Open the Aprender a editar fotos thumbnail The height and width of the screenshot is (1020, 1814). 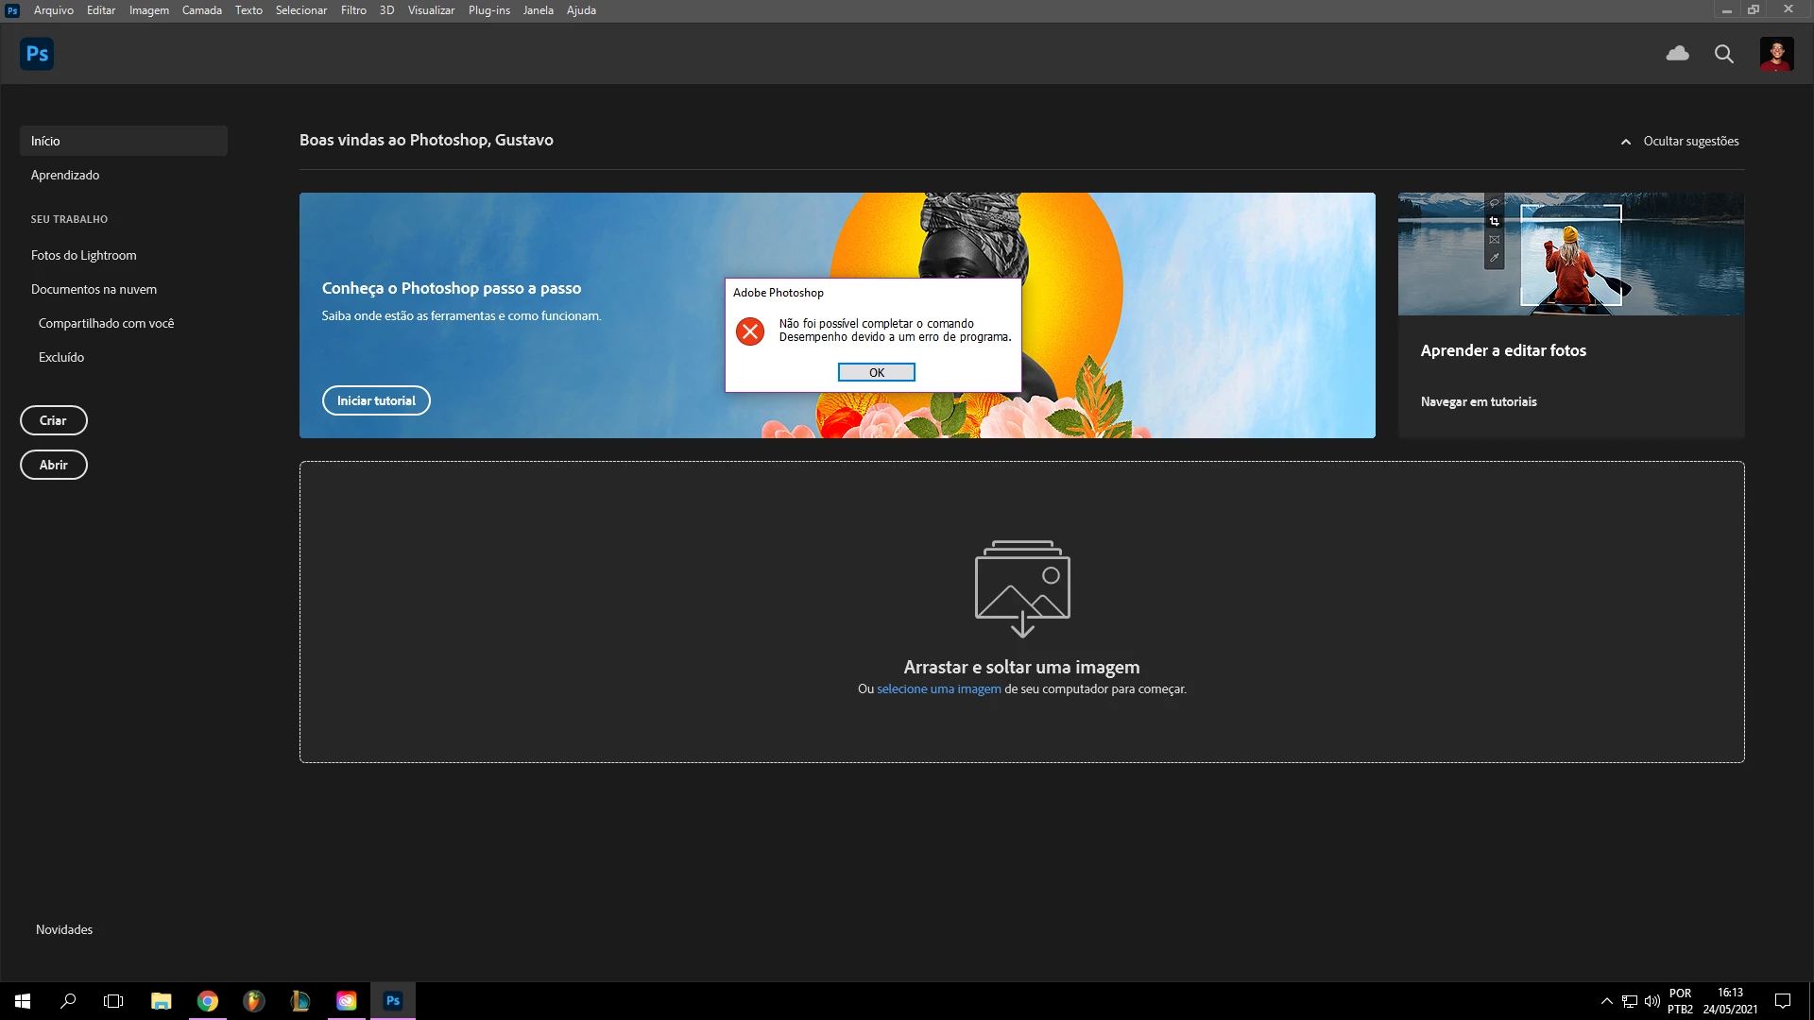point(1570,254)
